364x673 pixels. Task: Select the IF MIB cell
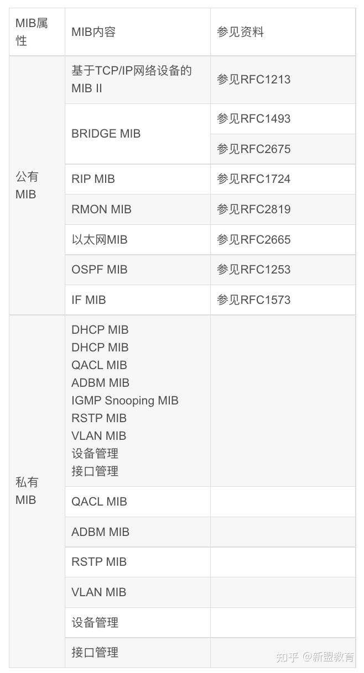pyautogui.click(x=89, y=300)
